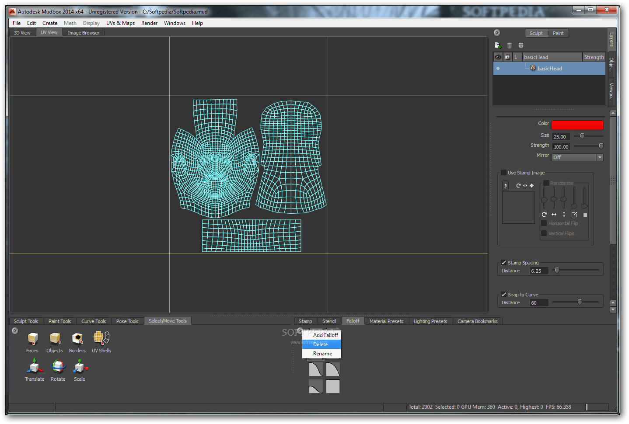Screen dimensions: 629x424
Task: Select the flat square falloff preset
Action: (333, 386)
